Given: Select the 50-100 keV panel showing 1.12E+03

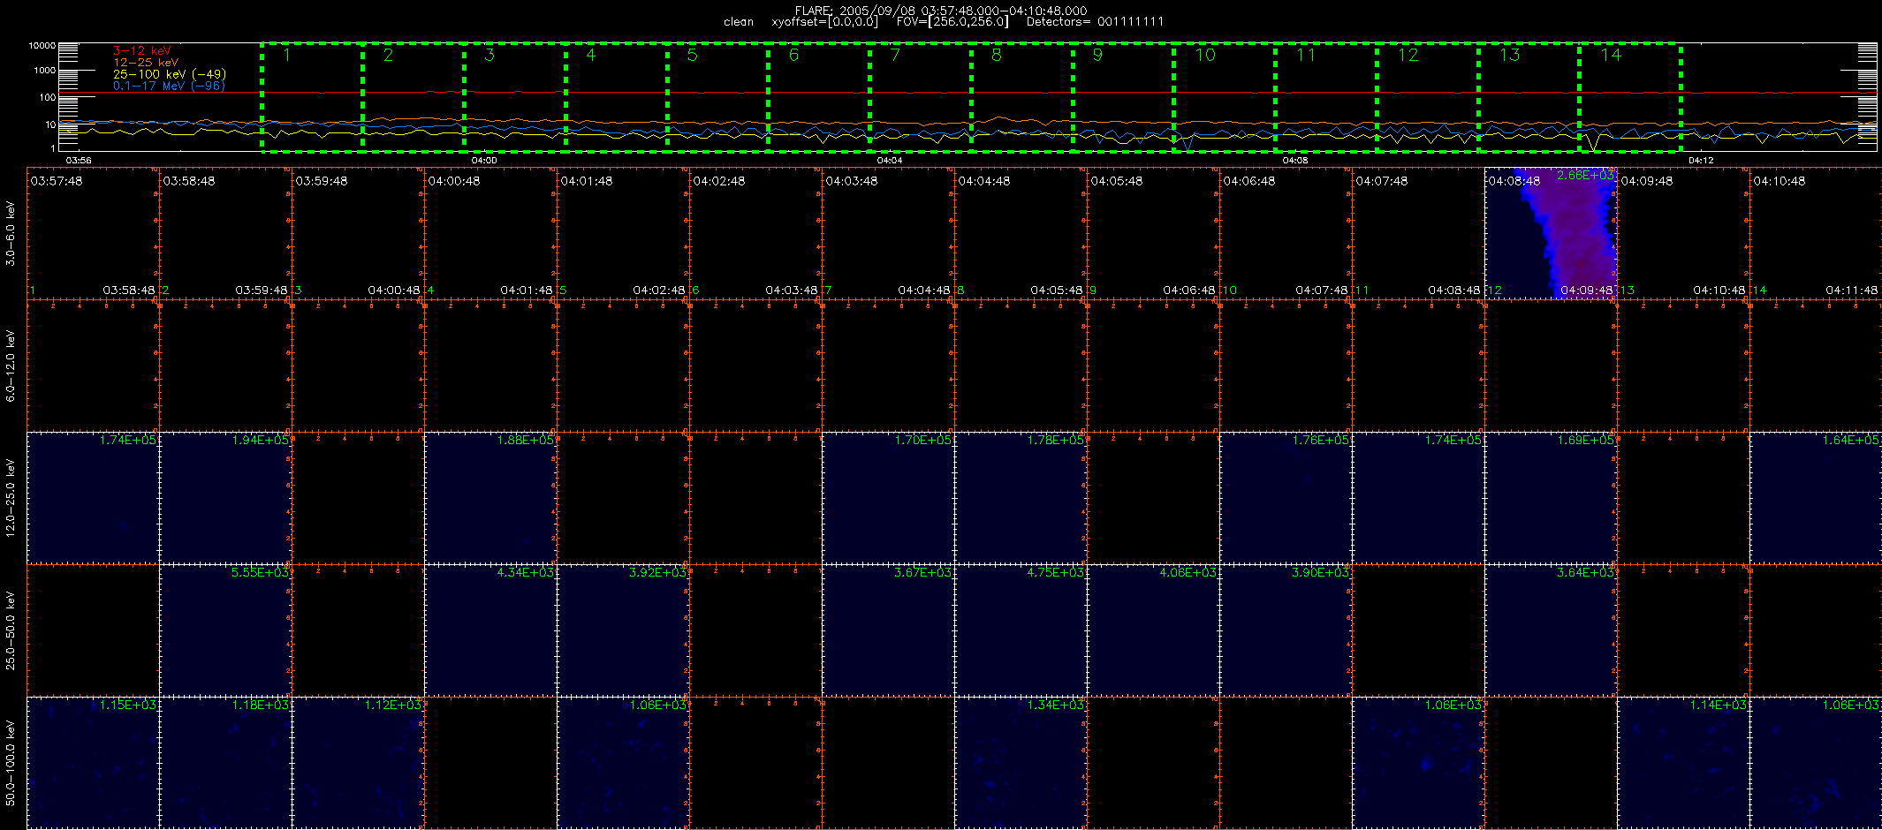Looking at the screenshot, I should point(358,763).
